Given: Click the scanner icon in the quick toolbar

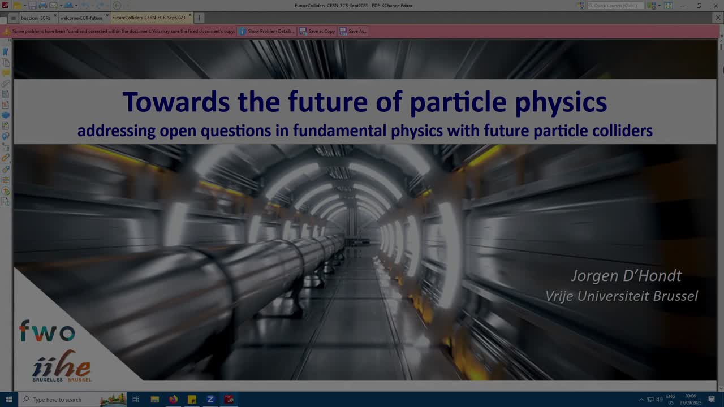Looking at the screenshot, I should 68,6.
